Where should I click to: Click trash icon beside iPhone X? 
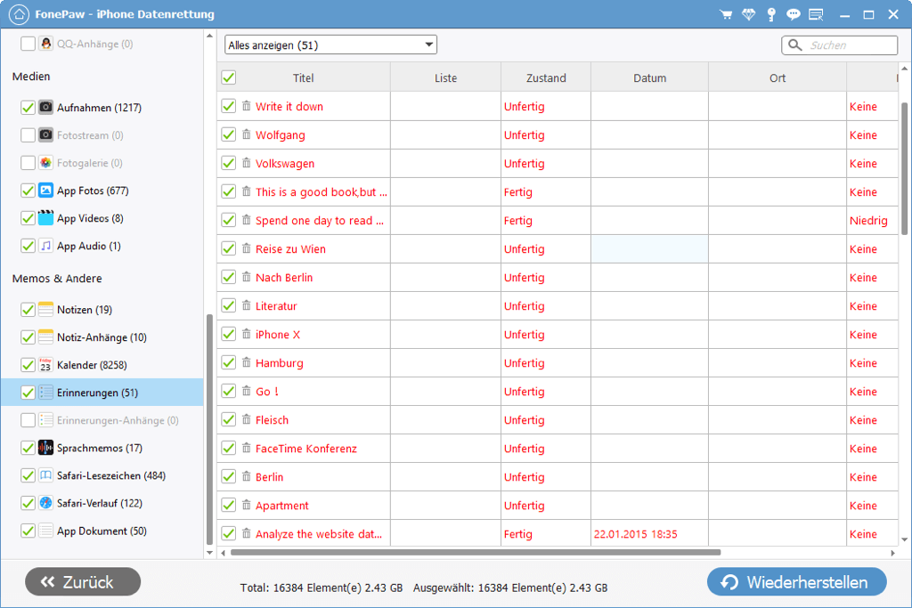(247, 334)
